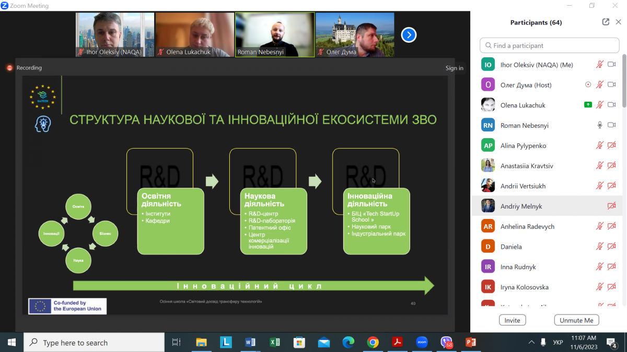The image size is (627, 352).
Task: Open the Windows notification center
Action: [611, 343]
